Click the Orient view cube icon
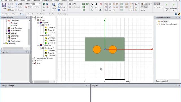Viewport: 181px width, 102px height. (59, 10)
